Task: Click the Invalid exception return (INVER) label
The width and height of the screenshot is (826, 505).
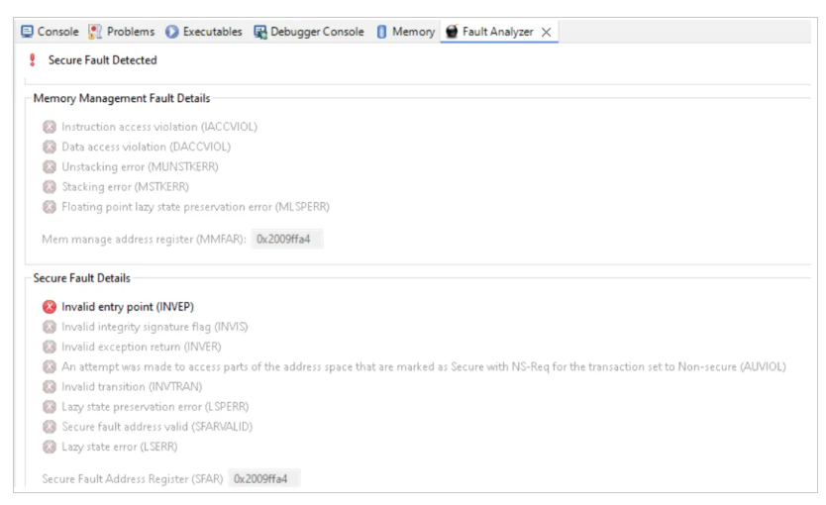Action: (141, 347)
